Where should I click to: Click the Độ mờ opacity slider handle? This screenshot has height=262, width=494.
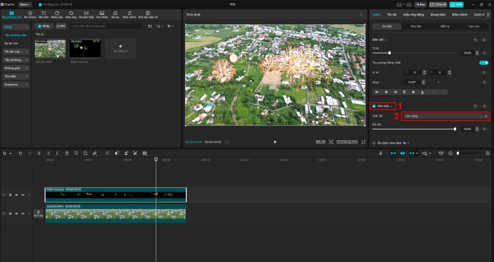point(455,129)
